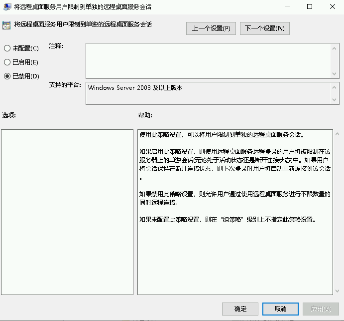Click the help panel scrollbar down arrow
The image size is (344, 321).
pos(337,291)
